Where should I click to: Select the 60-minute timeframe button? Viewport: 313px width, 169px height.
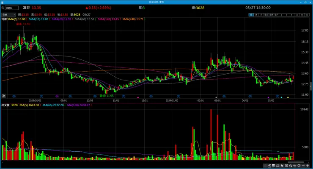307,15
